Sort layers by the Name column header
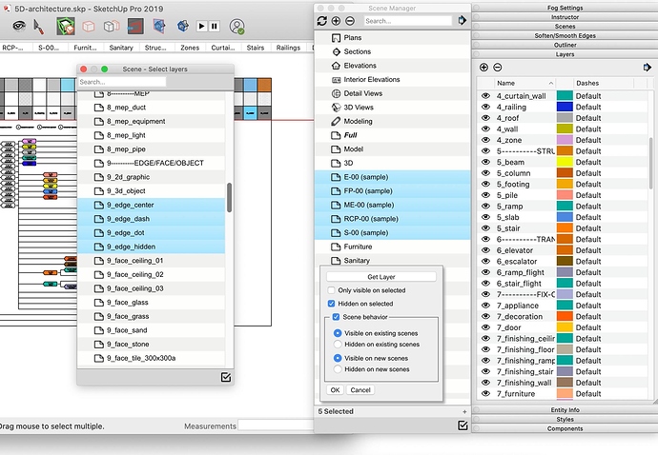Image resolution: width=658 pixels, height=455 pixels. (524, 83)
